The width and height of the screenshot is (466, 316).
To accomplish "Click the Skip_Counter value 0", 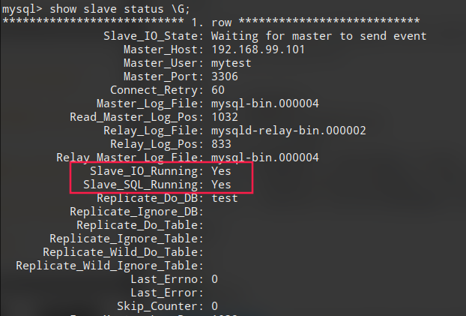I will pos(214,306).
